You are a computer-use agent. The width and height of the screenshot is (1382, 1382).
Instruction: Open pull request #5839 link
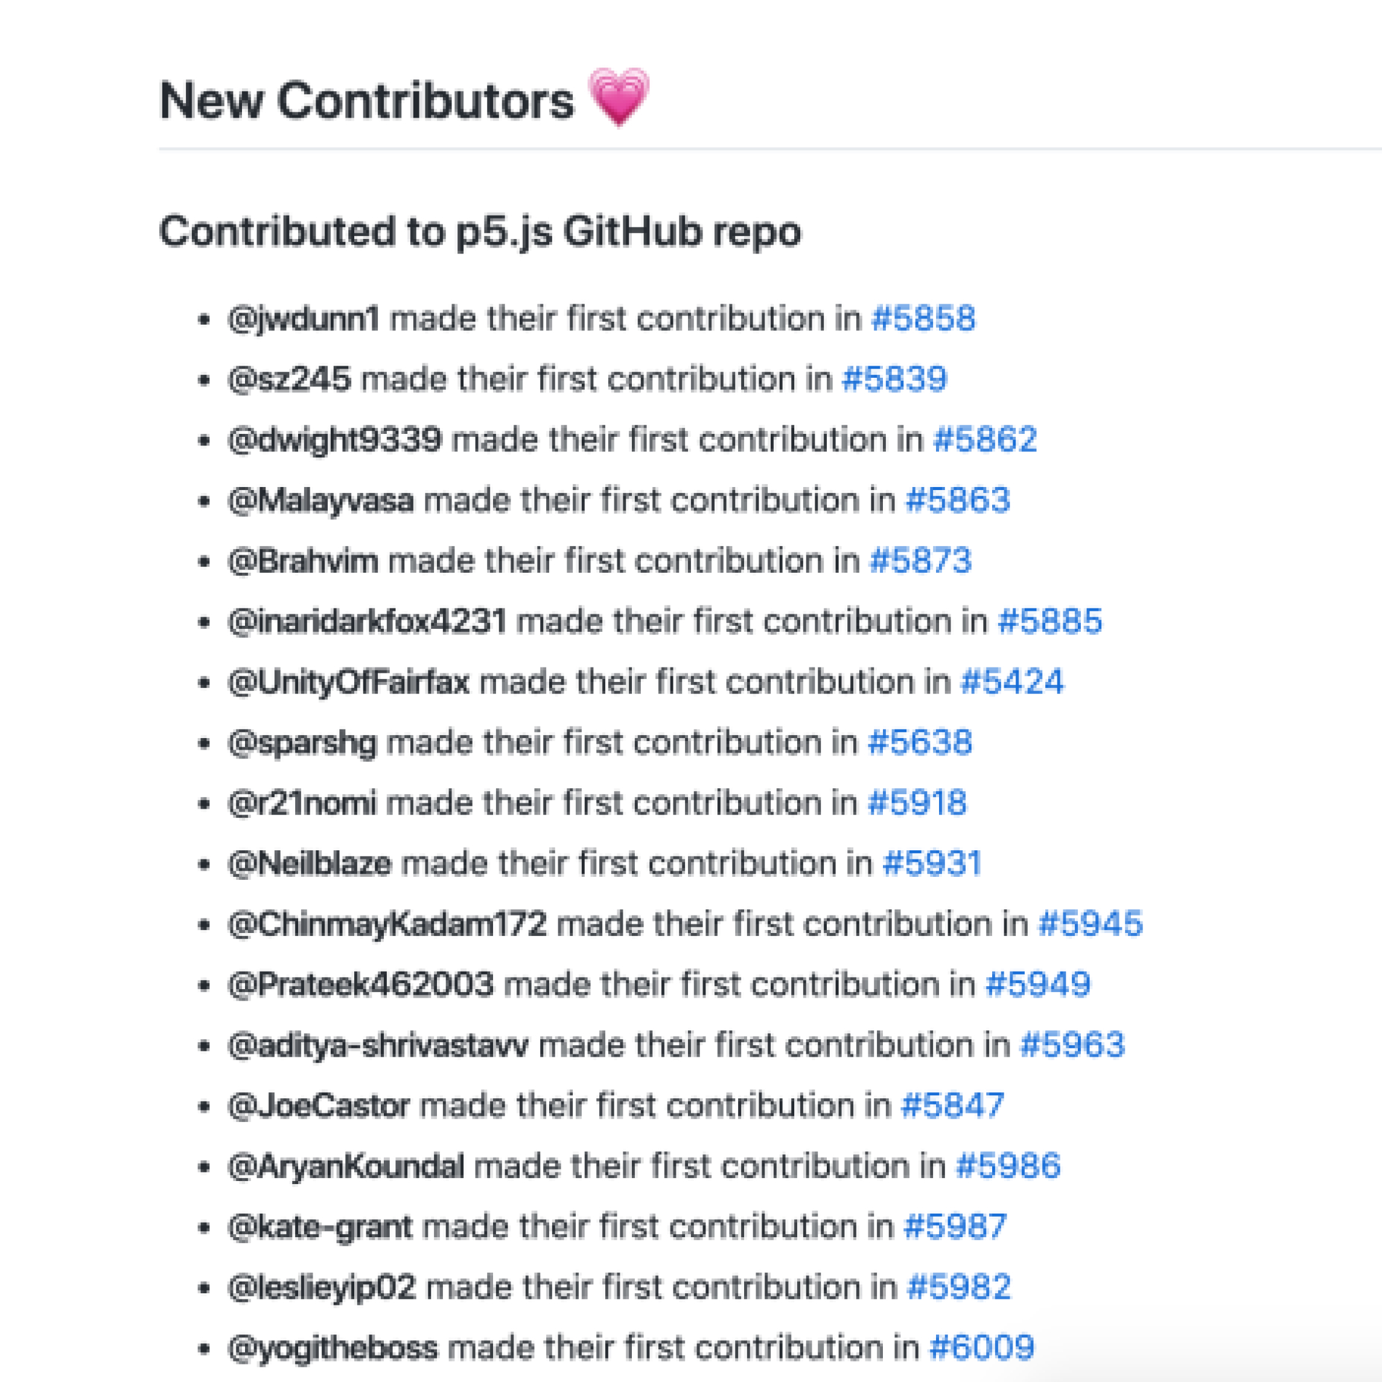click(x=895, y=379)
